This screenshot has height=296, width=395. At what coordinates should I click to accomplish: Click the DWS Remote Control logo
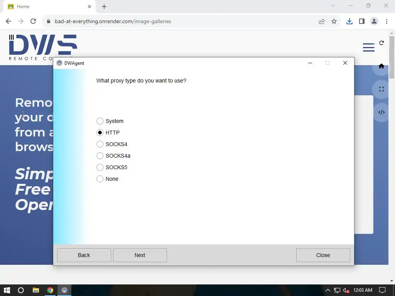[x=43, y=47]
